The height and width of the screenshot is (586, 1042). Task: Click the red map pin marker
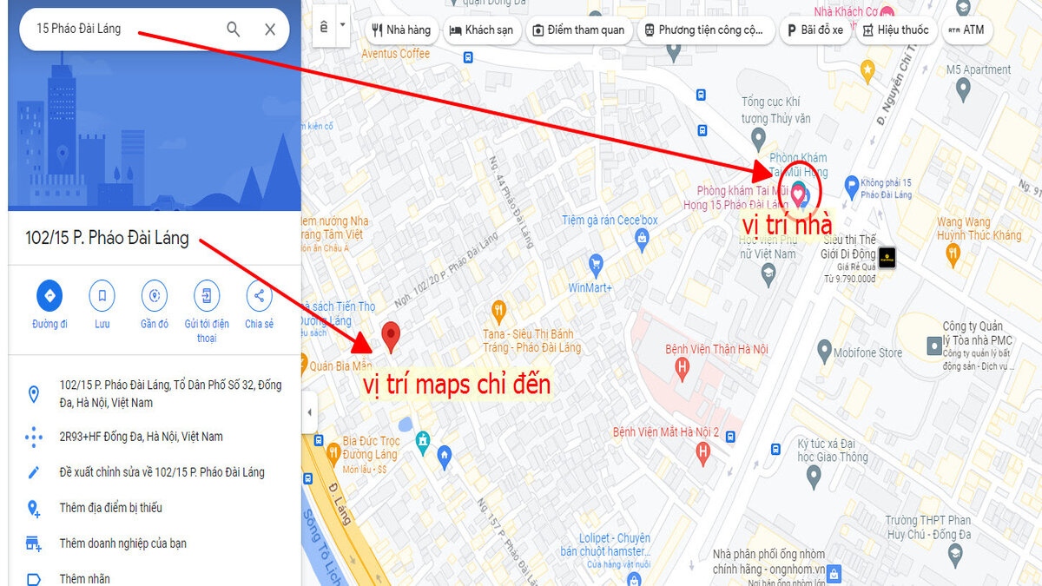point(392,337)
